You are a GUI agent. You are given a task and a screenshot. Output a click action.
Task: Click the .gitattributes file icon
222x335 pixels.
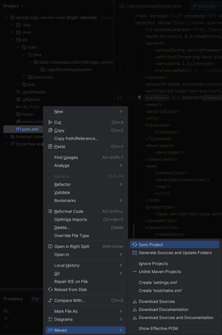18,92
